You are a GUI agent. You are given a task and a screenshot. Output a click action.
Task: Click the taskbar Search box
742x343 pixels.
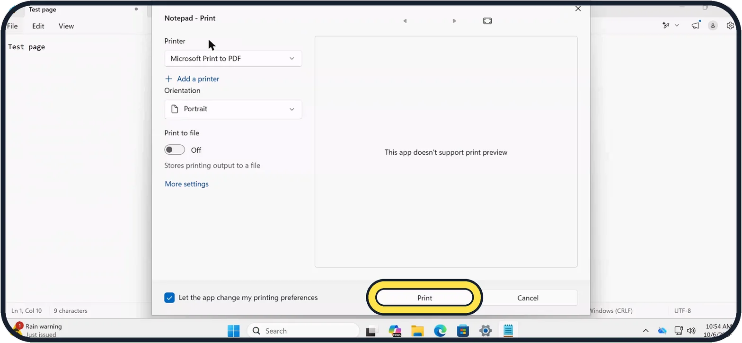[303, 331]
